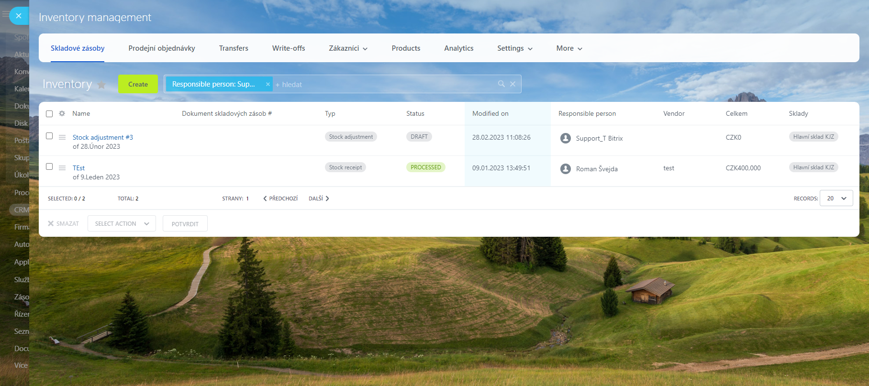Remove the Responsible person filter chip
Viewport: 869px width, 386px height.
tap(267, 84)
